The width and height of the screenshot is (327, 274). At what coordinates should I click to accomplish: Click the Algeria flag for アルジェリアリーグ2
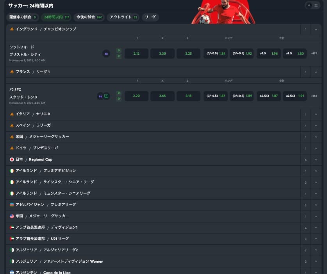pyautogui.click(x=12, y=250)
